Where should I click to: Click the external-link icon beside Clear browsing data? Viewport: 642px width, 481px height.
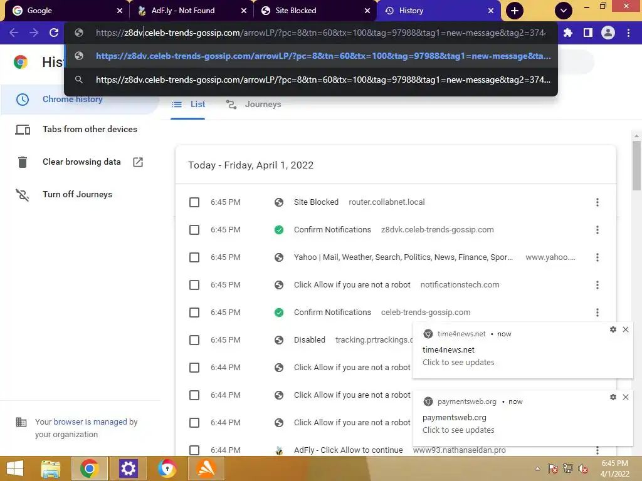[x=138, y=162]
